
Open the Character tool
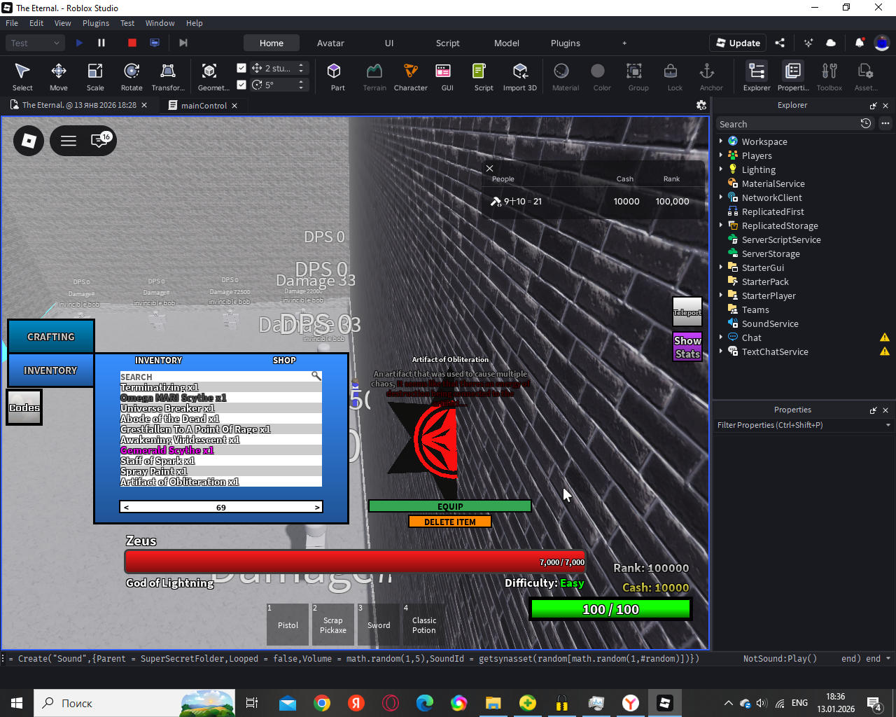coord(411,76)
